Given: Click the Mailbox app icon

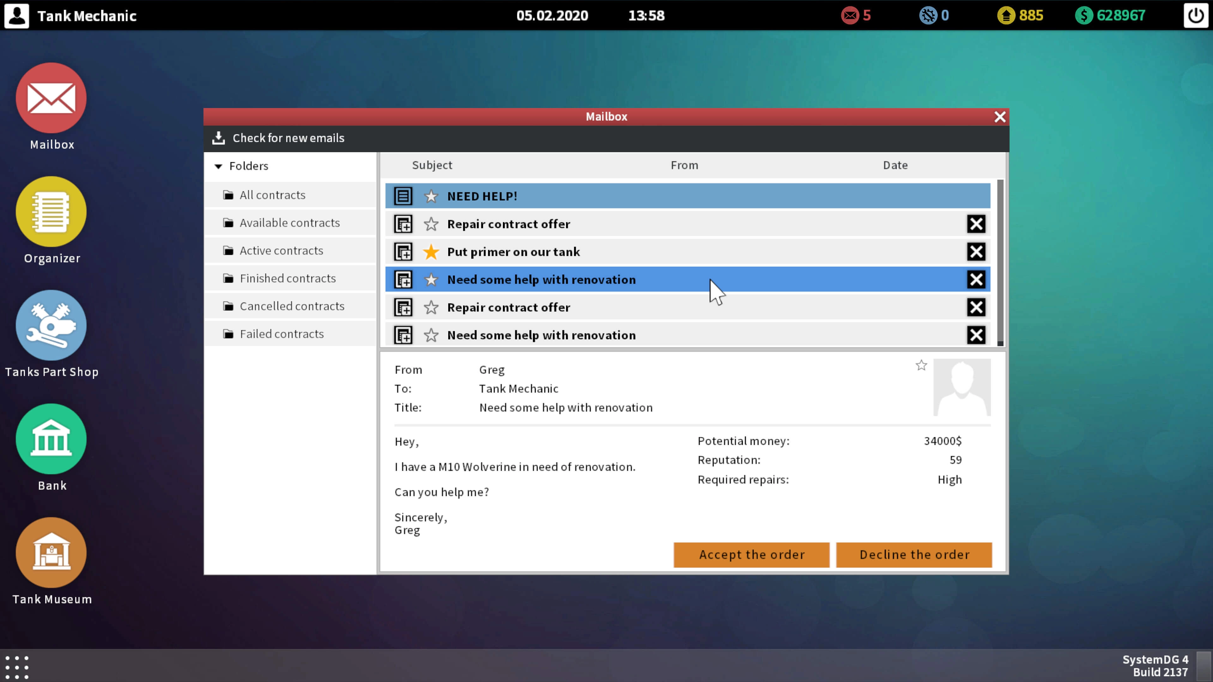Looking at the screenshot, I should click(x=52, y=98).
